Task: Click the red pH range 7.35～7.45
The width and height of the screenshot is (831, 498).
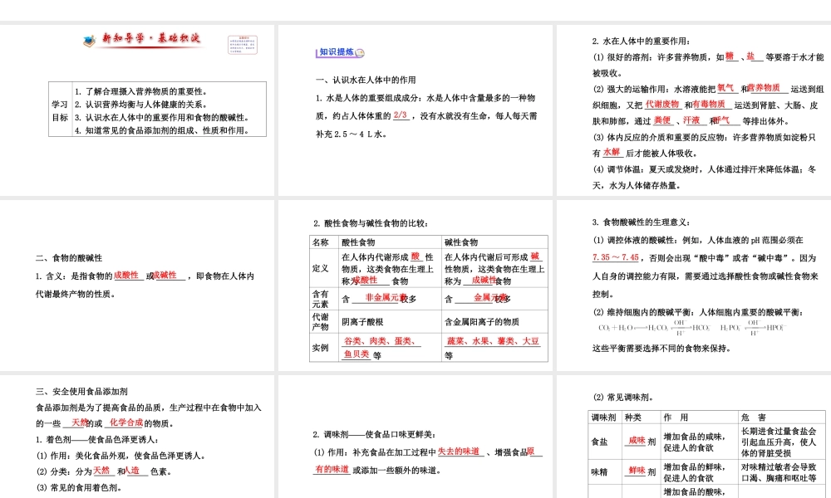Action: [x=616, y=257]
